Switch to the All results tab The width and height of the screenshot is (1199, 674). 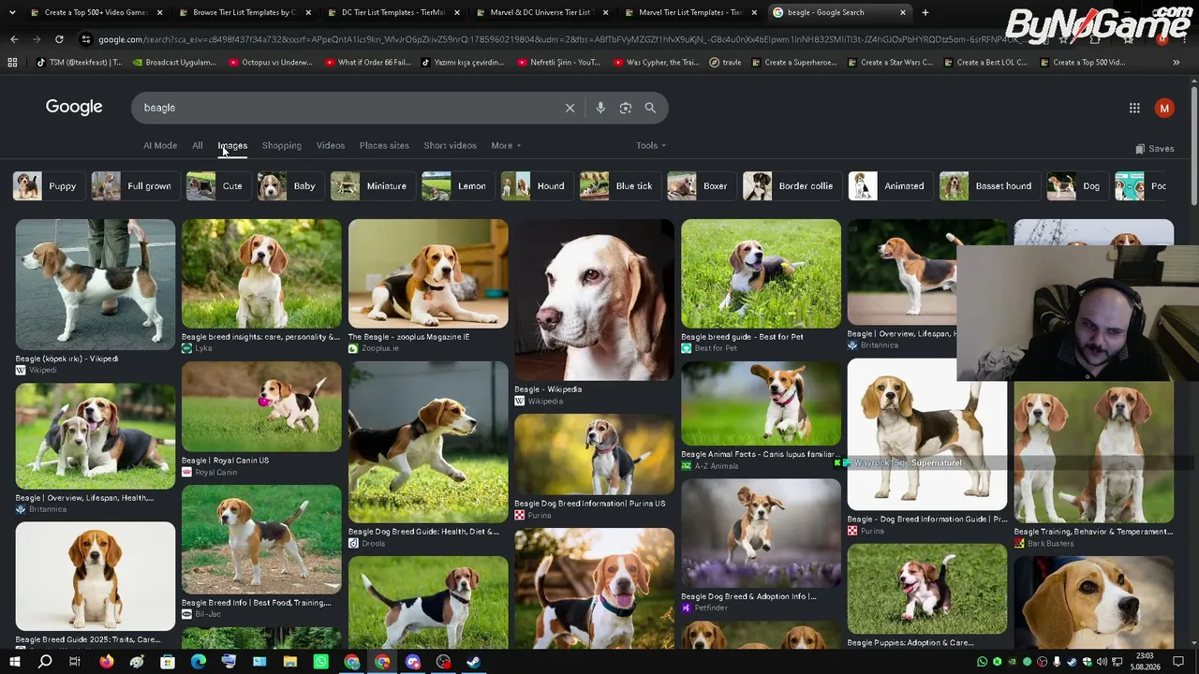click(198, 146)
